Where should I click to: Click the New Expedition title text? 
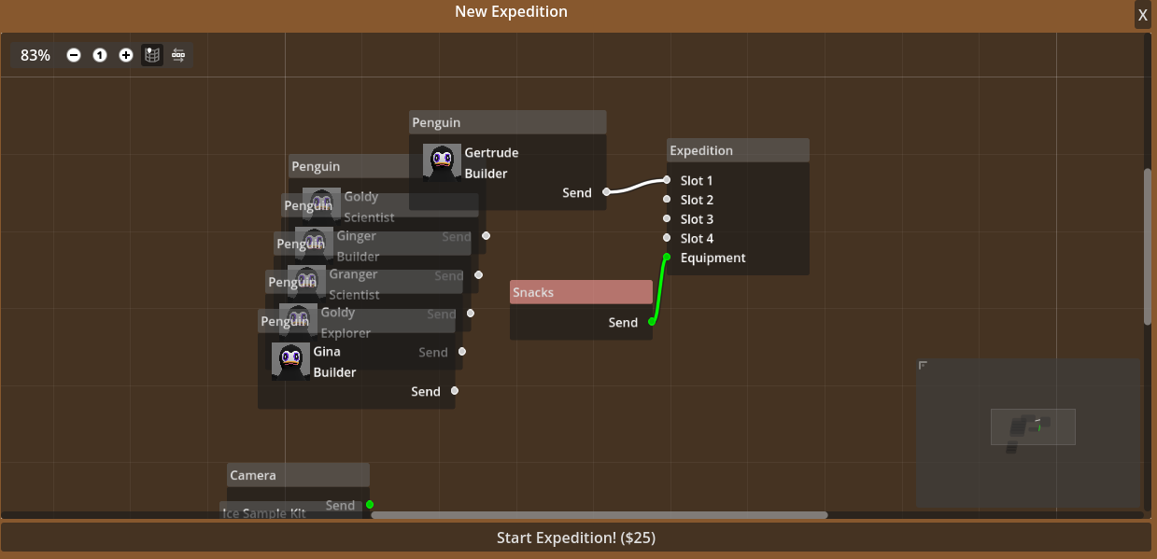pyautogui.click(x=511, y=12)
